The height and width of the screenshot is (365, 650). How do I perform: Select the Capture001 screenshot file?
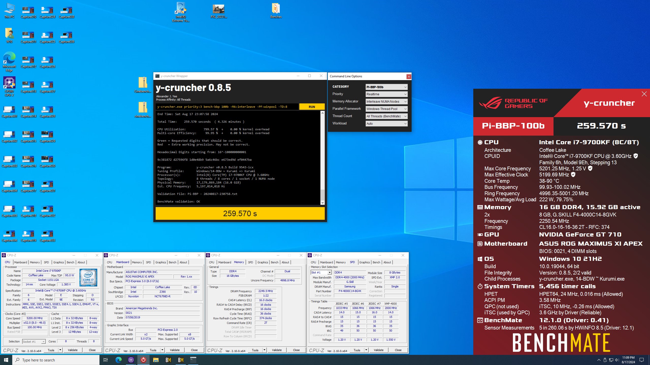tap(9, 112)
